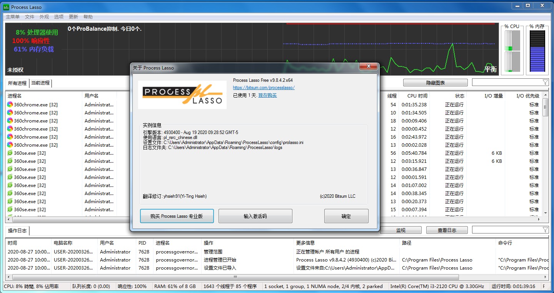This screenshot has height=293, width=554.
Task: Click the funnel icon in the log filter box
Action: tap(545, 230)
